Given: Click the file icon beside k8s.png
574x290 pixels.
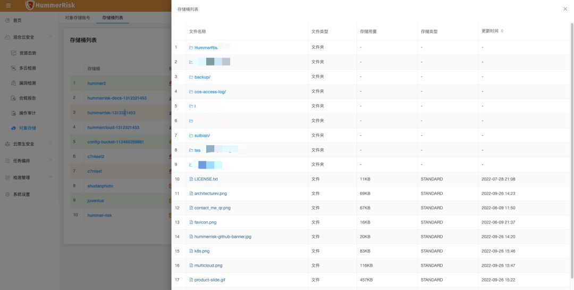Looking at the screenshot, I should [x=191, y=251].
